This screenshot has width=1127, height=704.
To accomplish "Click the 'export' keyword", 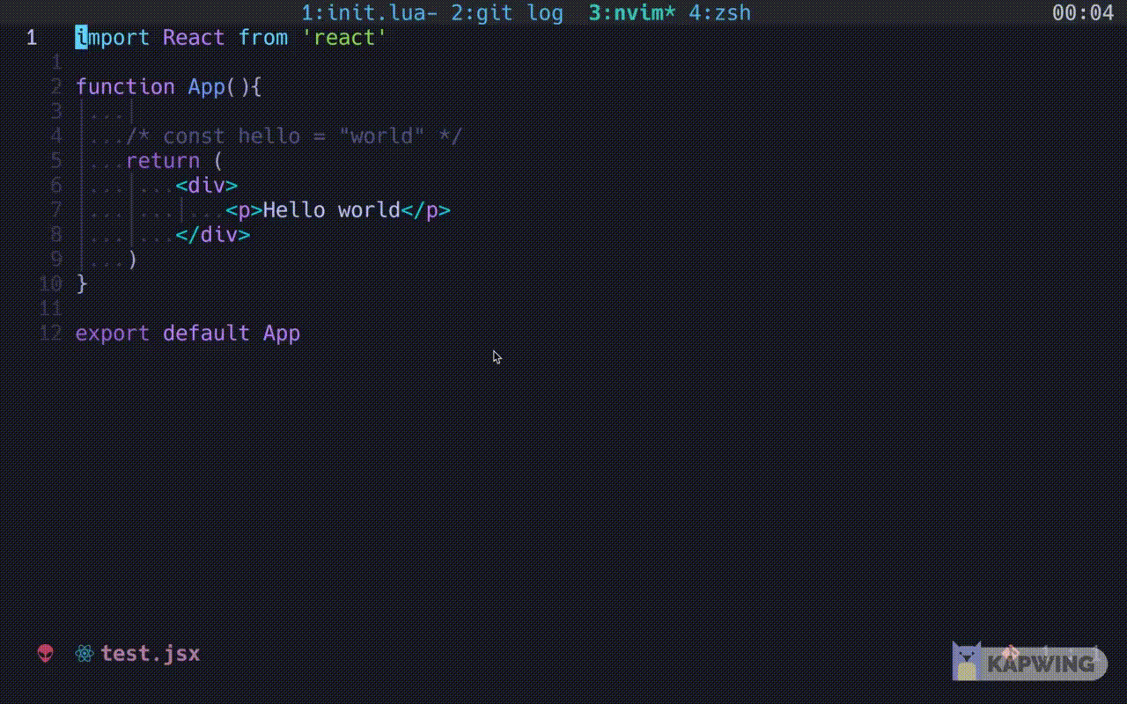I will [113, 334].
